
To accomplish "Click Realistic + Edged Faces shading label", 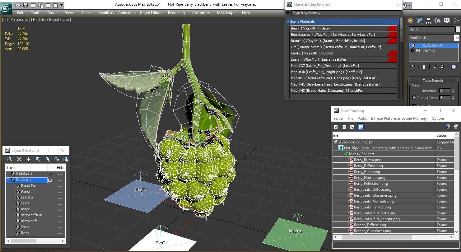I will click(x=51, y=20).
